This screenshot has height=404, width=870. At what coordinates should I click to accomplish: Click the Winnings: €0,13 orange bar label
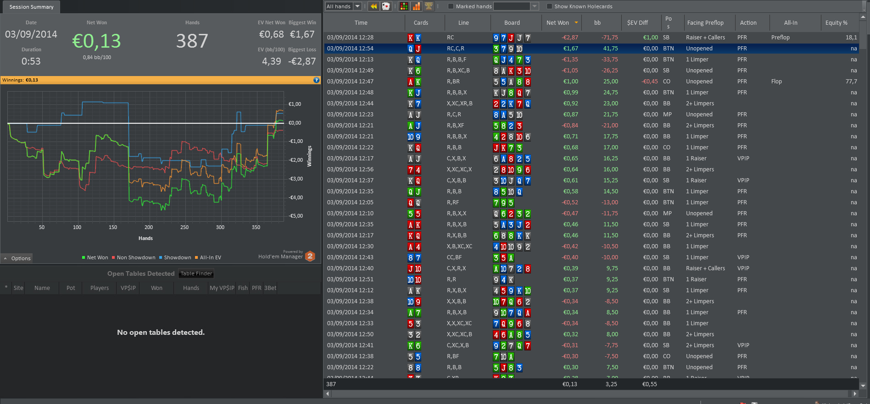point(20,80)
